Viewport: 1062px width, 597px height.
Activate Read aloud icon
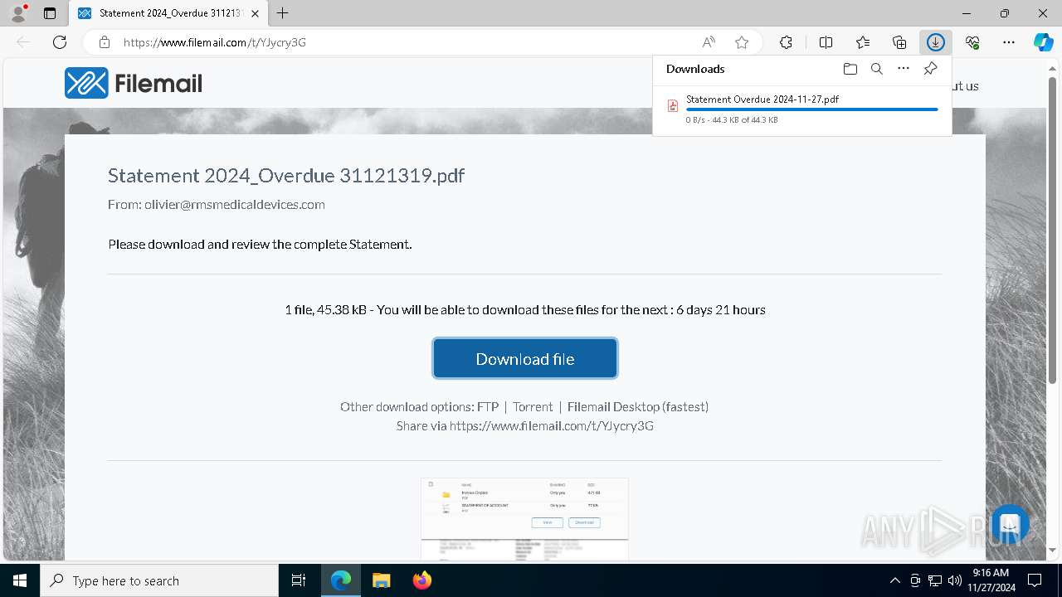(709, 42)
